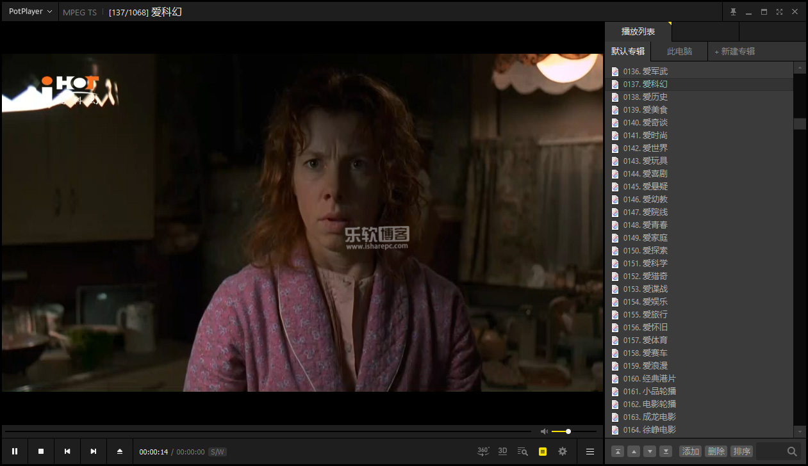Open the PotPlayer dropdown menu
Viewport: 808px width, 466px height.
[x=30, y=12]
